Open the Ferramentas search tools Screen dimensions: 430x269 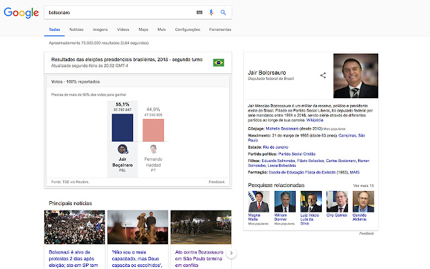[x=220, y=30]
